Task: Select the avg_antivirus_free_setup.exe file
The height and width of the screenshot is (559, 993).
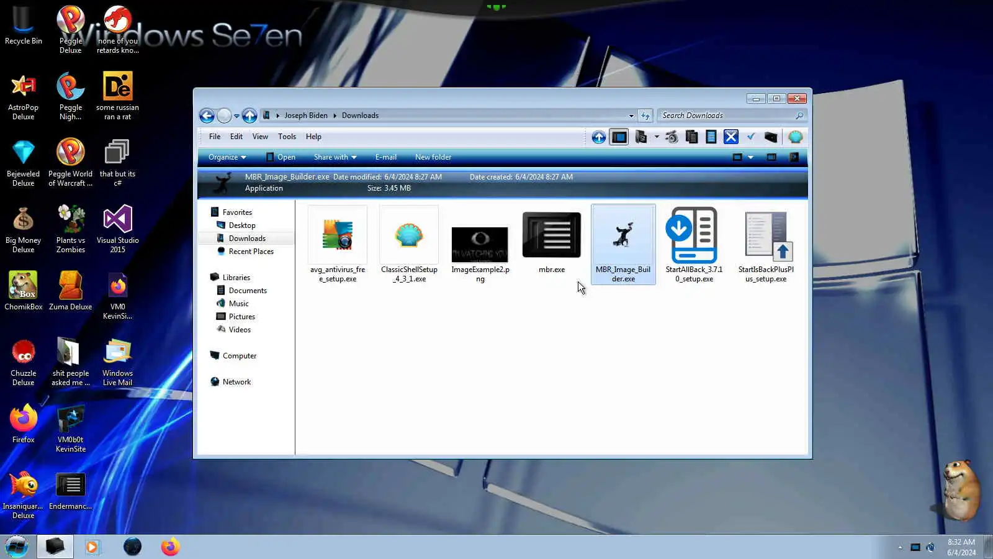Action: [338, 245]
